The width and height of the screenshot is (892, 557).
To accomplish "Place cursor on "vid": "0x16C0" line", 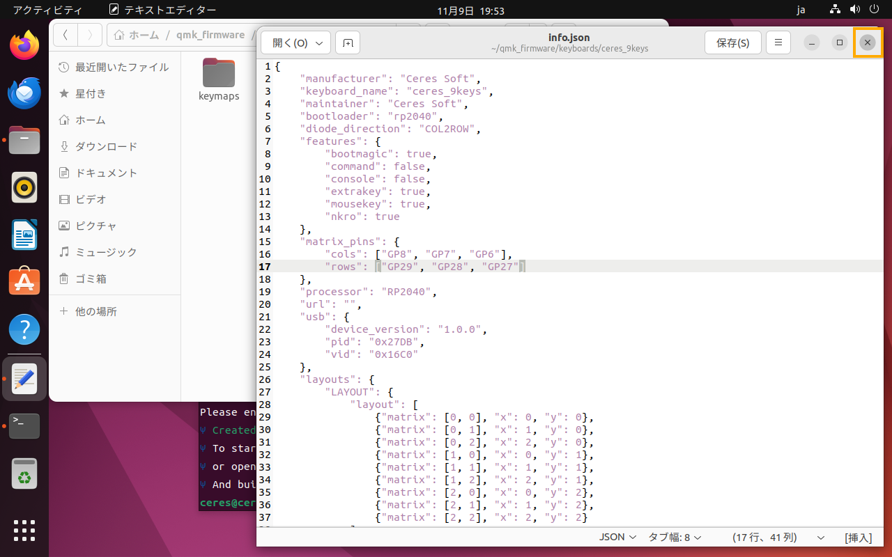I will (371, 354).
